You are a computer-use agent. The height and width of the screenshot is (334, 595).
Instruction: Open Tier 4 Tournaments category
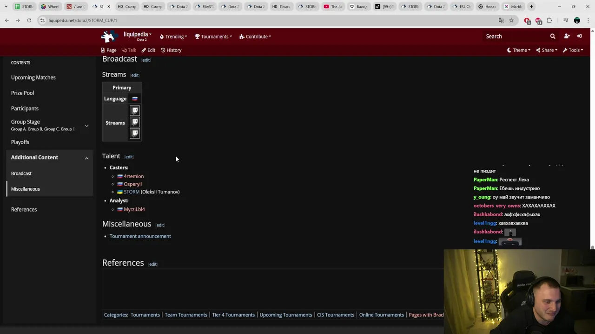233,315
